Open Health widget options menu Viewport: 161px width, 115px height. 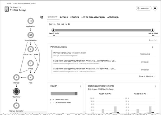point(81,87)
